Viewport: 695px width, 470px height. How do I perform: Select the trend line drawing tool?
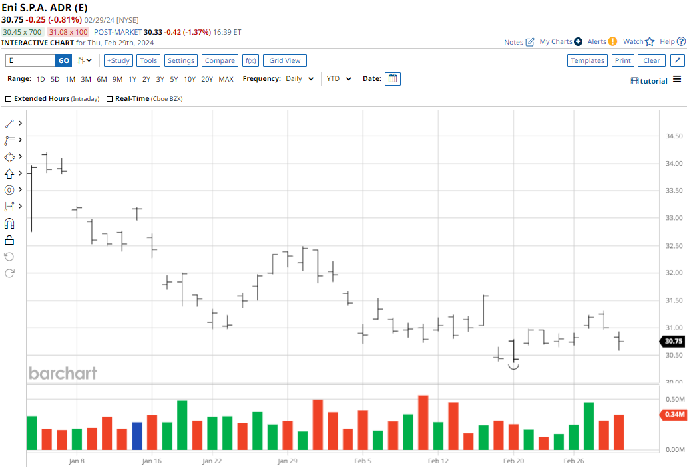click(x=9, y=124)
